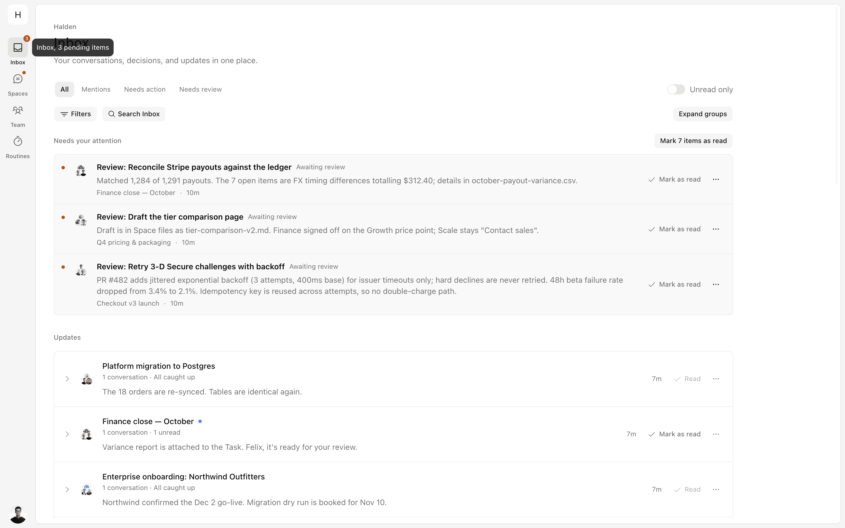The image size is (845, 528).
Task: Open more options for tier comparison page review
Action: [x=716, y=229]
